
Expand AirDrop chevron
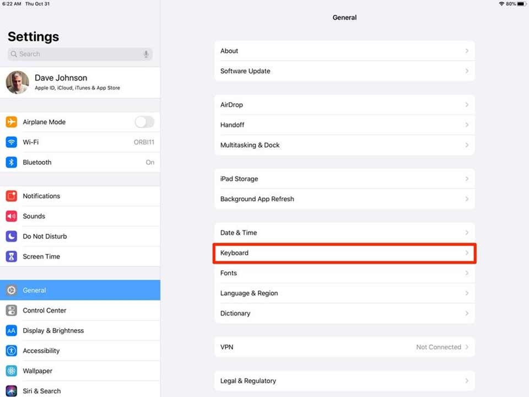click(467, 105)
